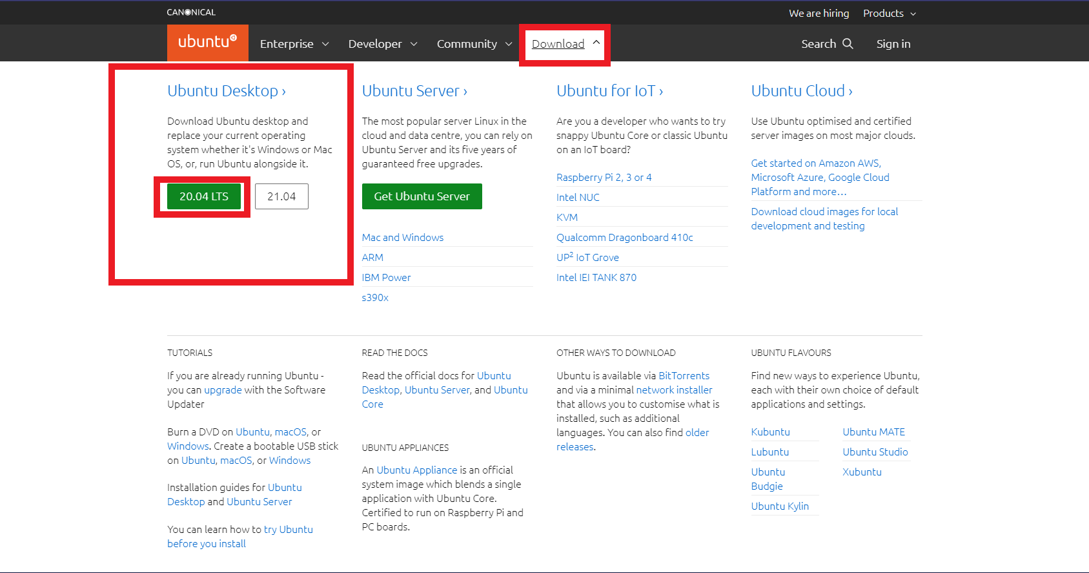Image resolution: width=1089 pixels, height=573 pixels.
Task: Open the Ubuntu for IoT heading link
Action: point(610,91)
